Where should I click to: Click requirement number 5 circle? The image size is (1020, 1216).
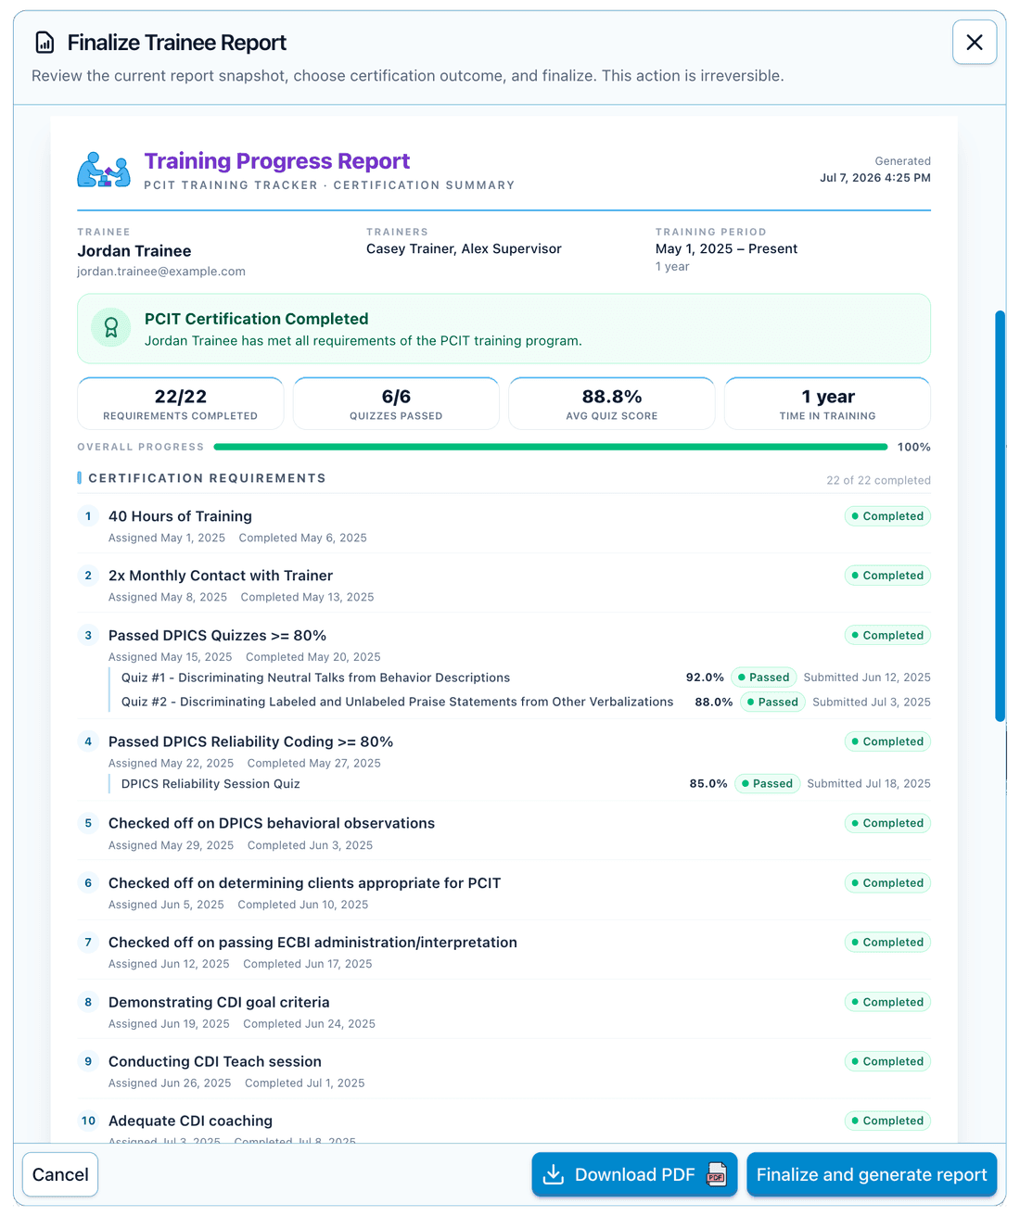pyautogui.click(x=88, y=823)
